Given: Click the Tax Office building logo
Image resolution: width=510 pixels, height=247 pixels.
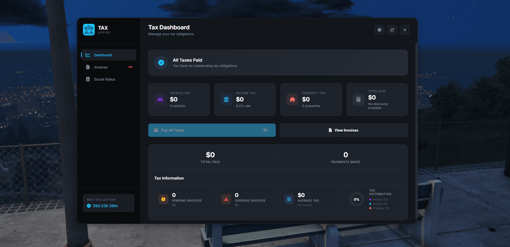Looking at the screenshot, I should (x=89, y=30).
